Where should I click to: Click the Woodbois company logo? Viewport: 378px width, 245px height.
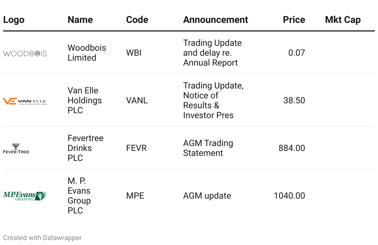point(25,54)
